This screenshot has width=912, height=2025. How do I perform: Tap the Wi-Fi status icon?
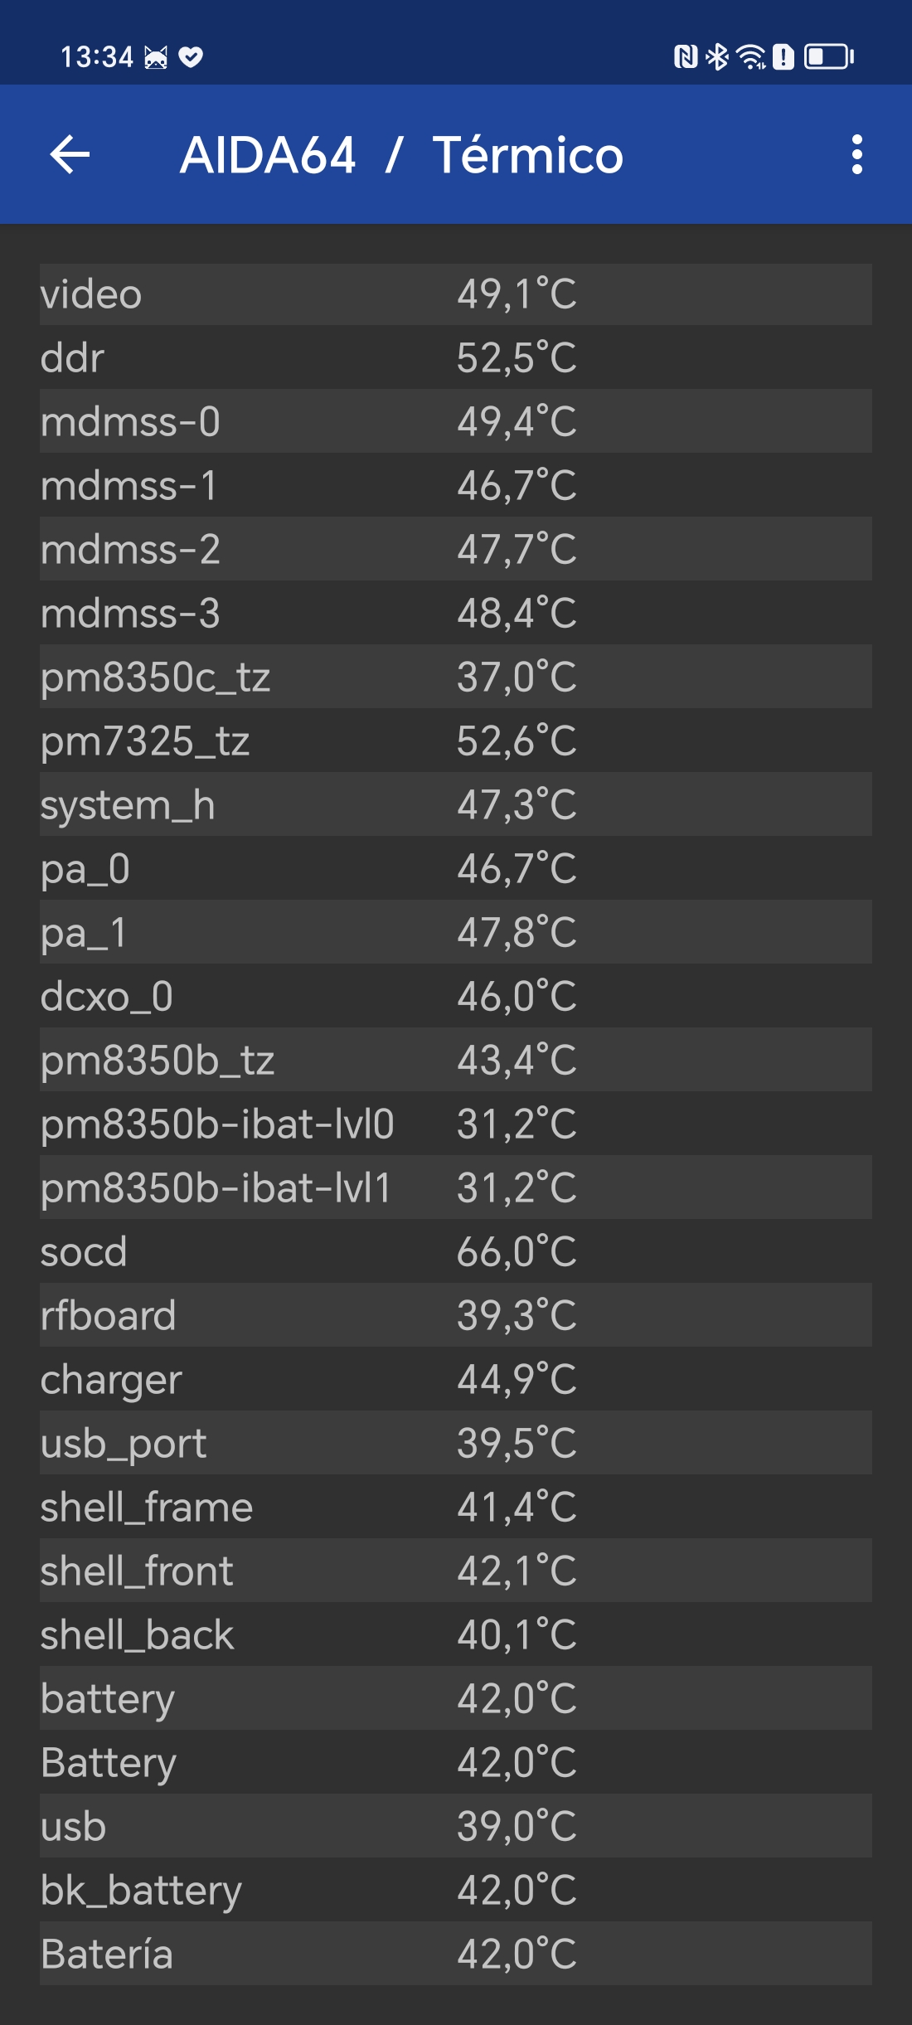coord(751,56)
